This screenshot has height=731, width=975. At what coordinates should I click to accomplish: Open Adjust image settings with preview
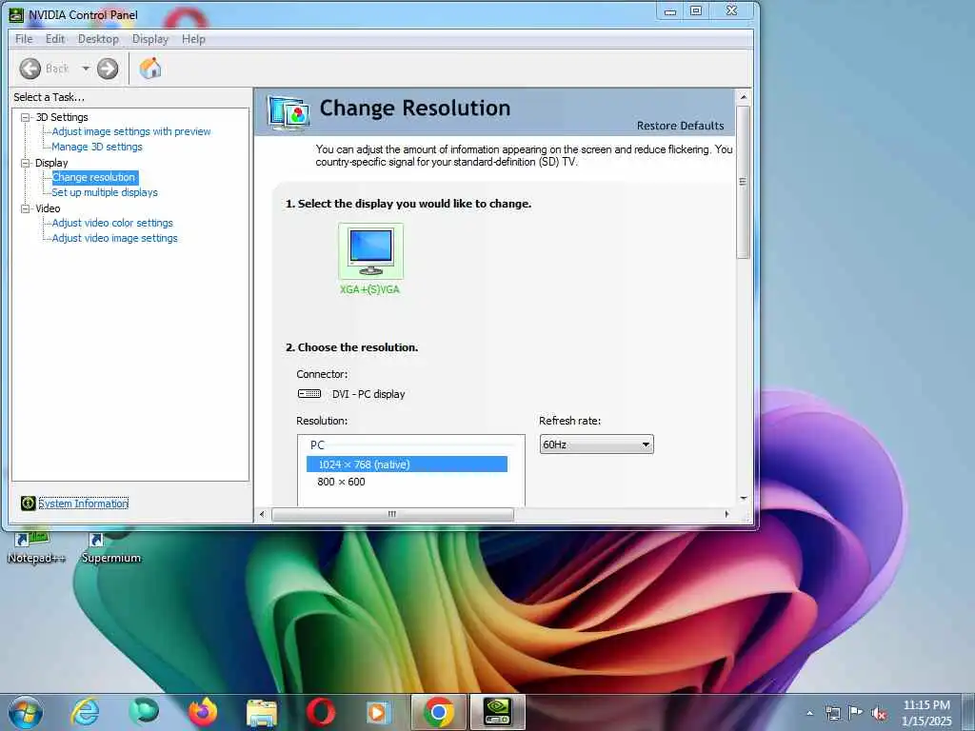click(131, 131)
